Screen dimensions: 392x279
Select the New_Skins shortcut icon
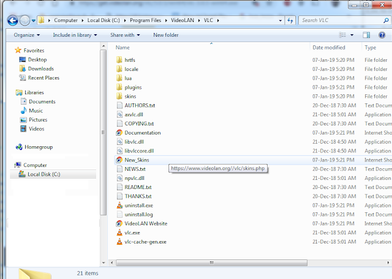(119, 160)
